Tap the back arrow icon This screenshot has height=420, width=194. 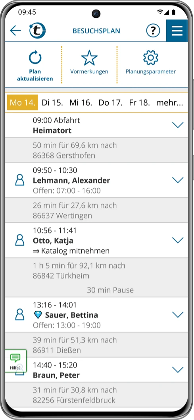coord(15,31)
